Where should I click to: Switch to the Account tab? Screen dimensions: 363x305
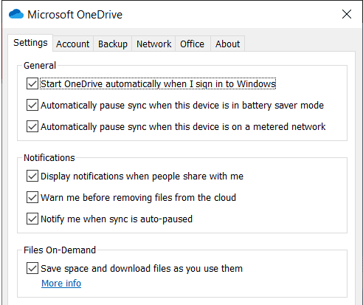(x=73, y=44)
